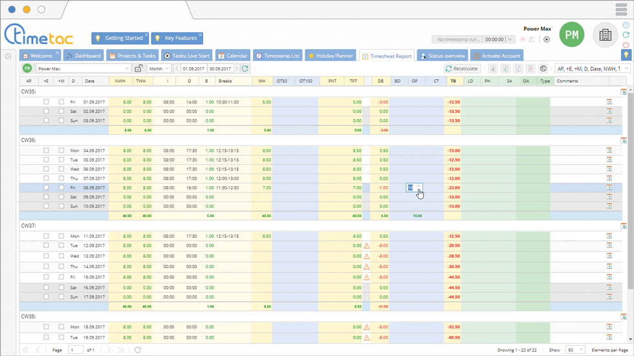Tick the +E checkbox for Wed 13.09.2017
Image resolution: width=634 pixels, height=356 pixels.
pos(46,257)
